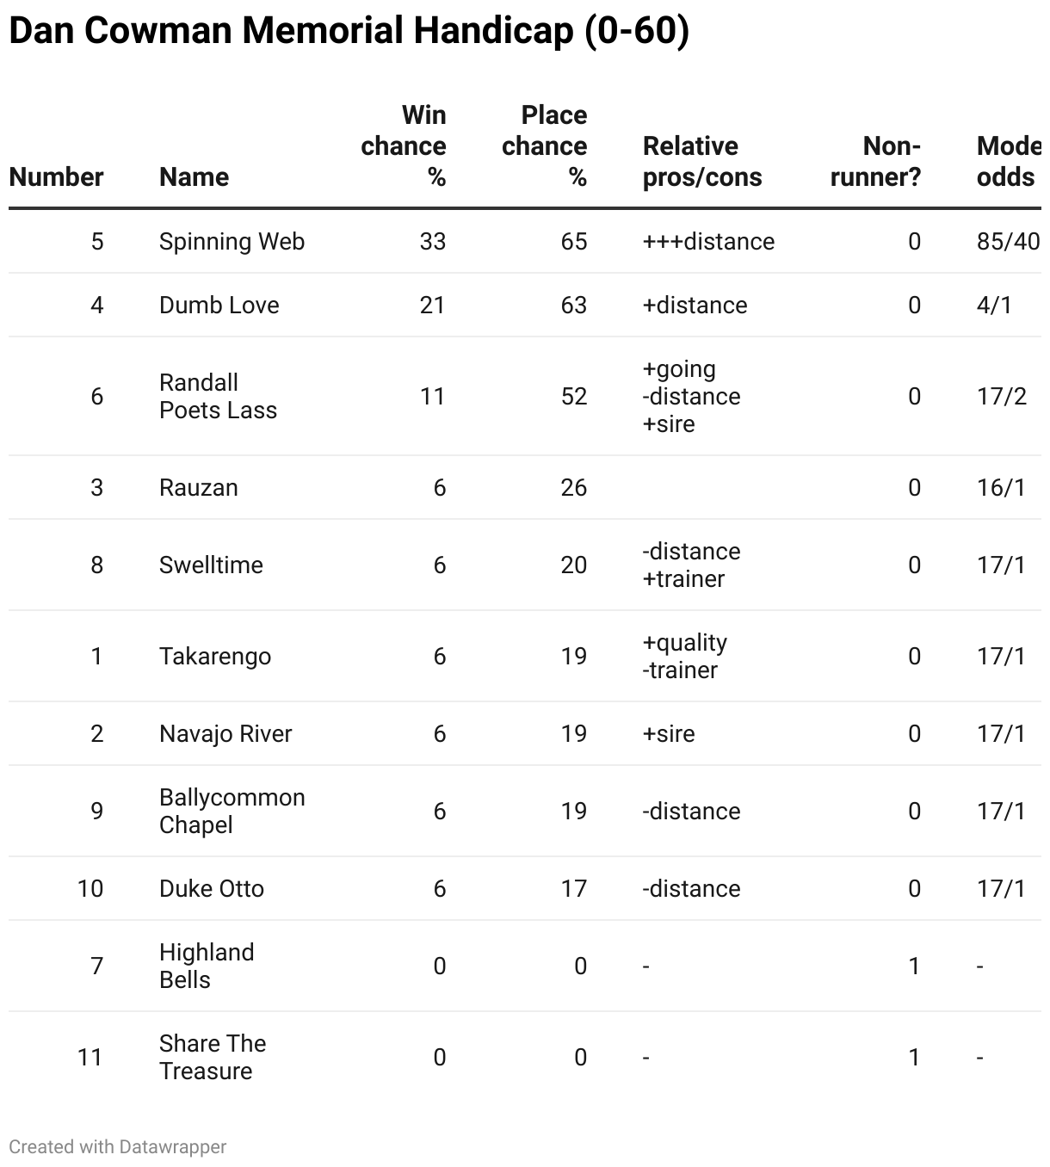Screen dimensions: 1050x1167
Task: Select the Swelltime horse name
Action: click(x=211, y=565)
